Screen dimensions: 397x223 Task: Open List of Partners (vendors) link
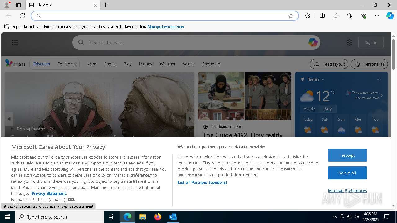pos(202,182)
